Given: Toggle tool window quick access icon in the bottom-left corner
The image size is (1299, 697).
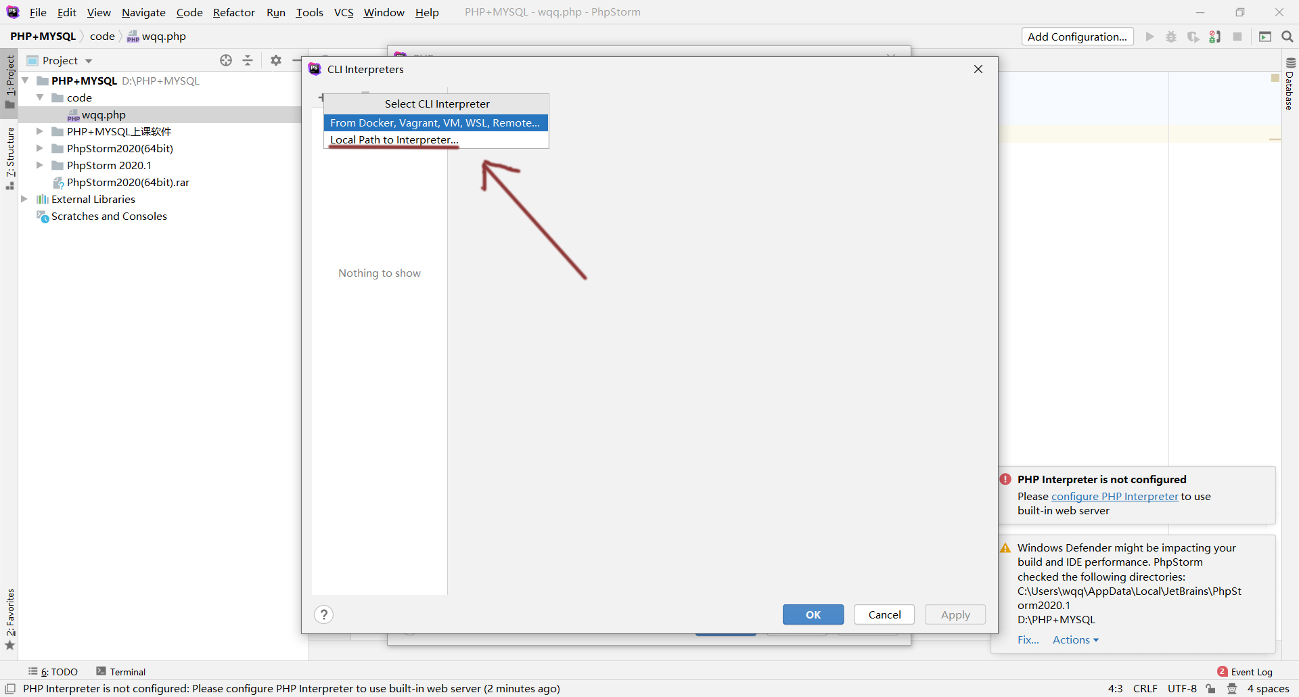Looking at the screenshot, I should tap(10, 689).
